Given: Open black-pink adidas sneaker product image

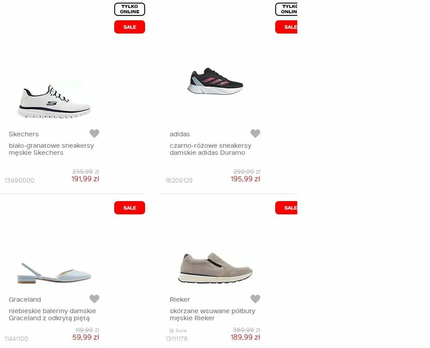Looking at the screenshot, I should click(215, 81).
